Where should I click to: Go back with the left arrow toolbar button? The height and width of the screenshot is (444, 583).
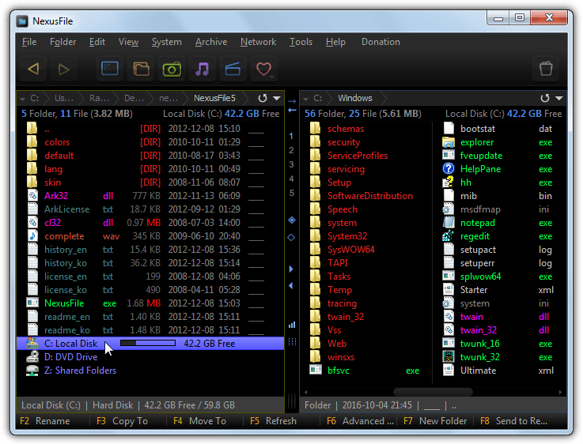pyautogui.click(x=33, y=69)
